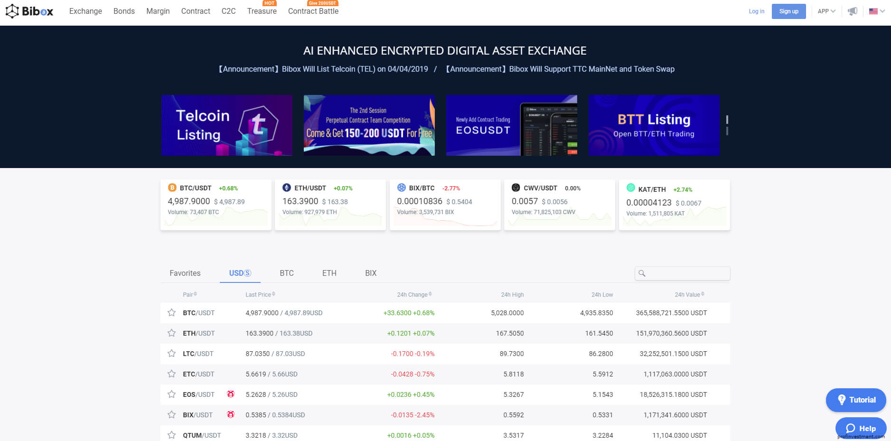Sort by 24h Value column
This screenshot has width=891, height=441.
tap(690, 294)
